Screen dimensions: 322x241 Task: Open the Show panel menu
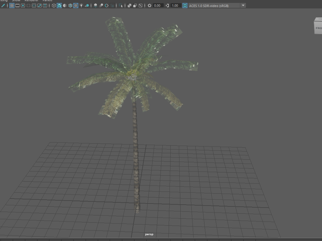(16, 1)
